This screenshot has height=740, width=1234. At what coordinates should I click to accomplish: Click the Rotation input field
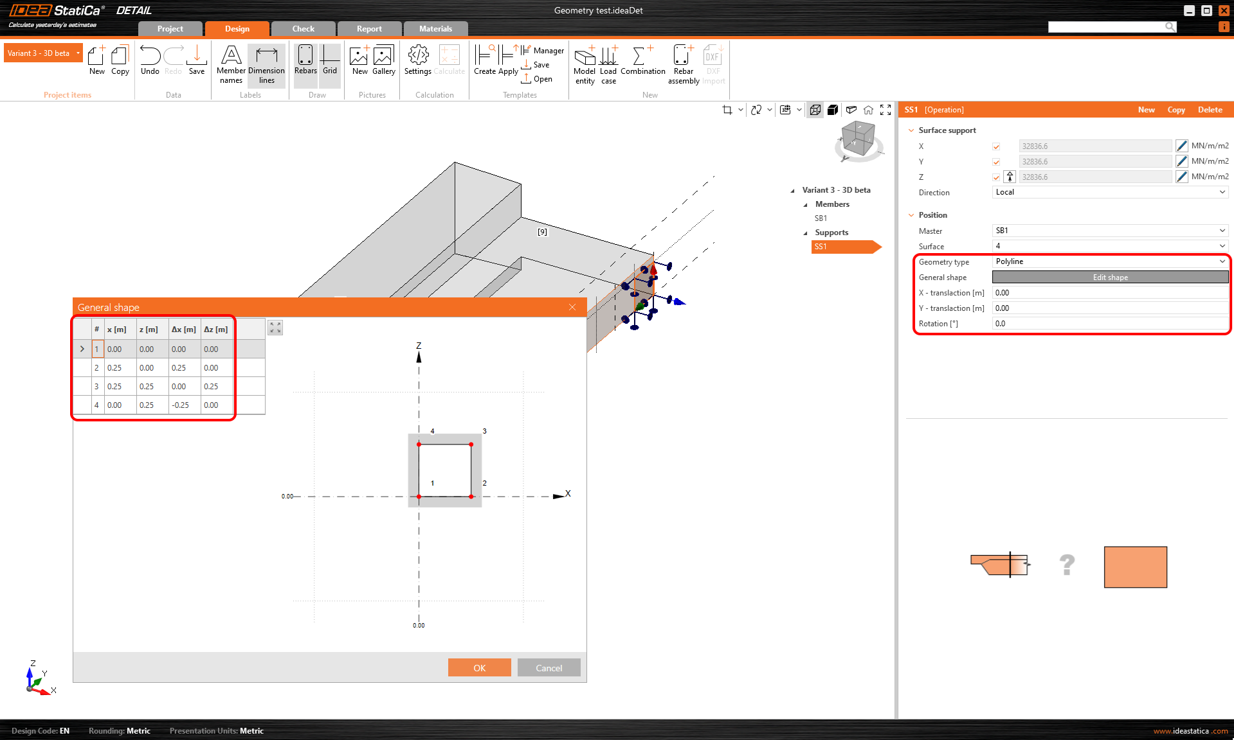point(1110,324)
